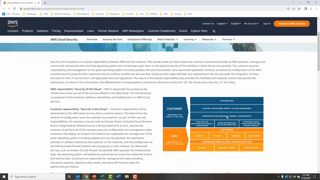Click the zoom magnifier icon in address bar
The width and height of the screenshot is (320, 180).
[x=288, y=8]
